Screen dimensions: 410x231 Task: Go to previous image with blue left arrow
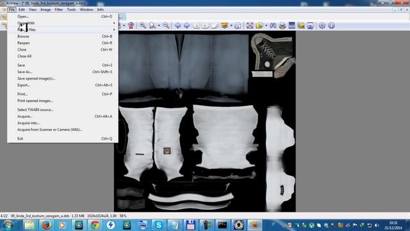(x=177, y=26)
